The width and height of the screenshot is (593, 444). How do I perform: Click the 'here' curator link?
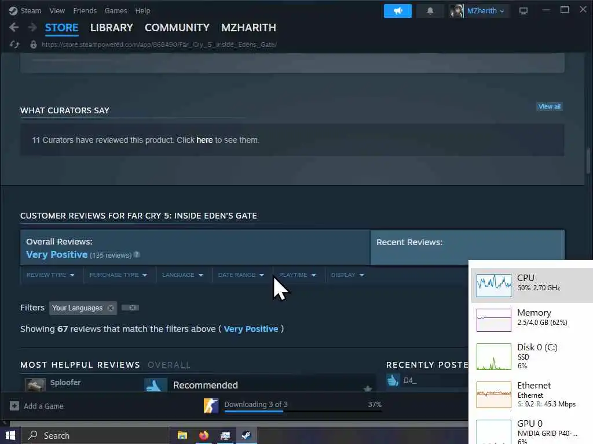click(204, 140)
